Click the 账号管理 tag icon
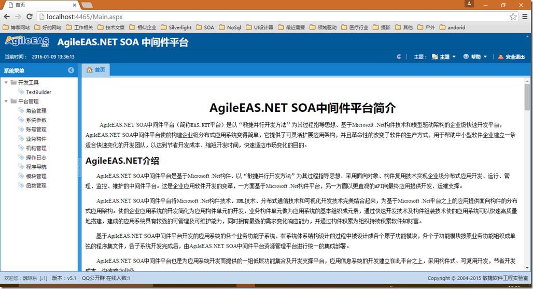The width and height of the screenshot is (533, 289). [21, 129]
